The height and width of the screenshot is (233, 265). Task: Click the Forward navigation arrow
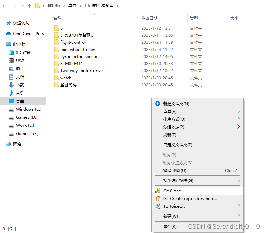(14, 6)
